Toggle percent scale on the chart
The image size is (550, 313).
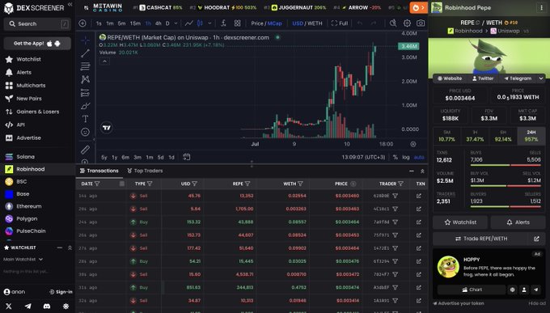pos(396,157)
